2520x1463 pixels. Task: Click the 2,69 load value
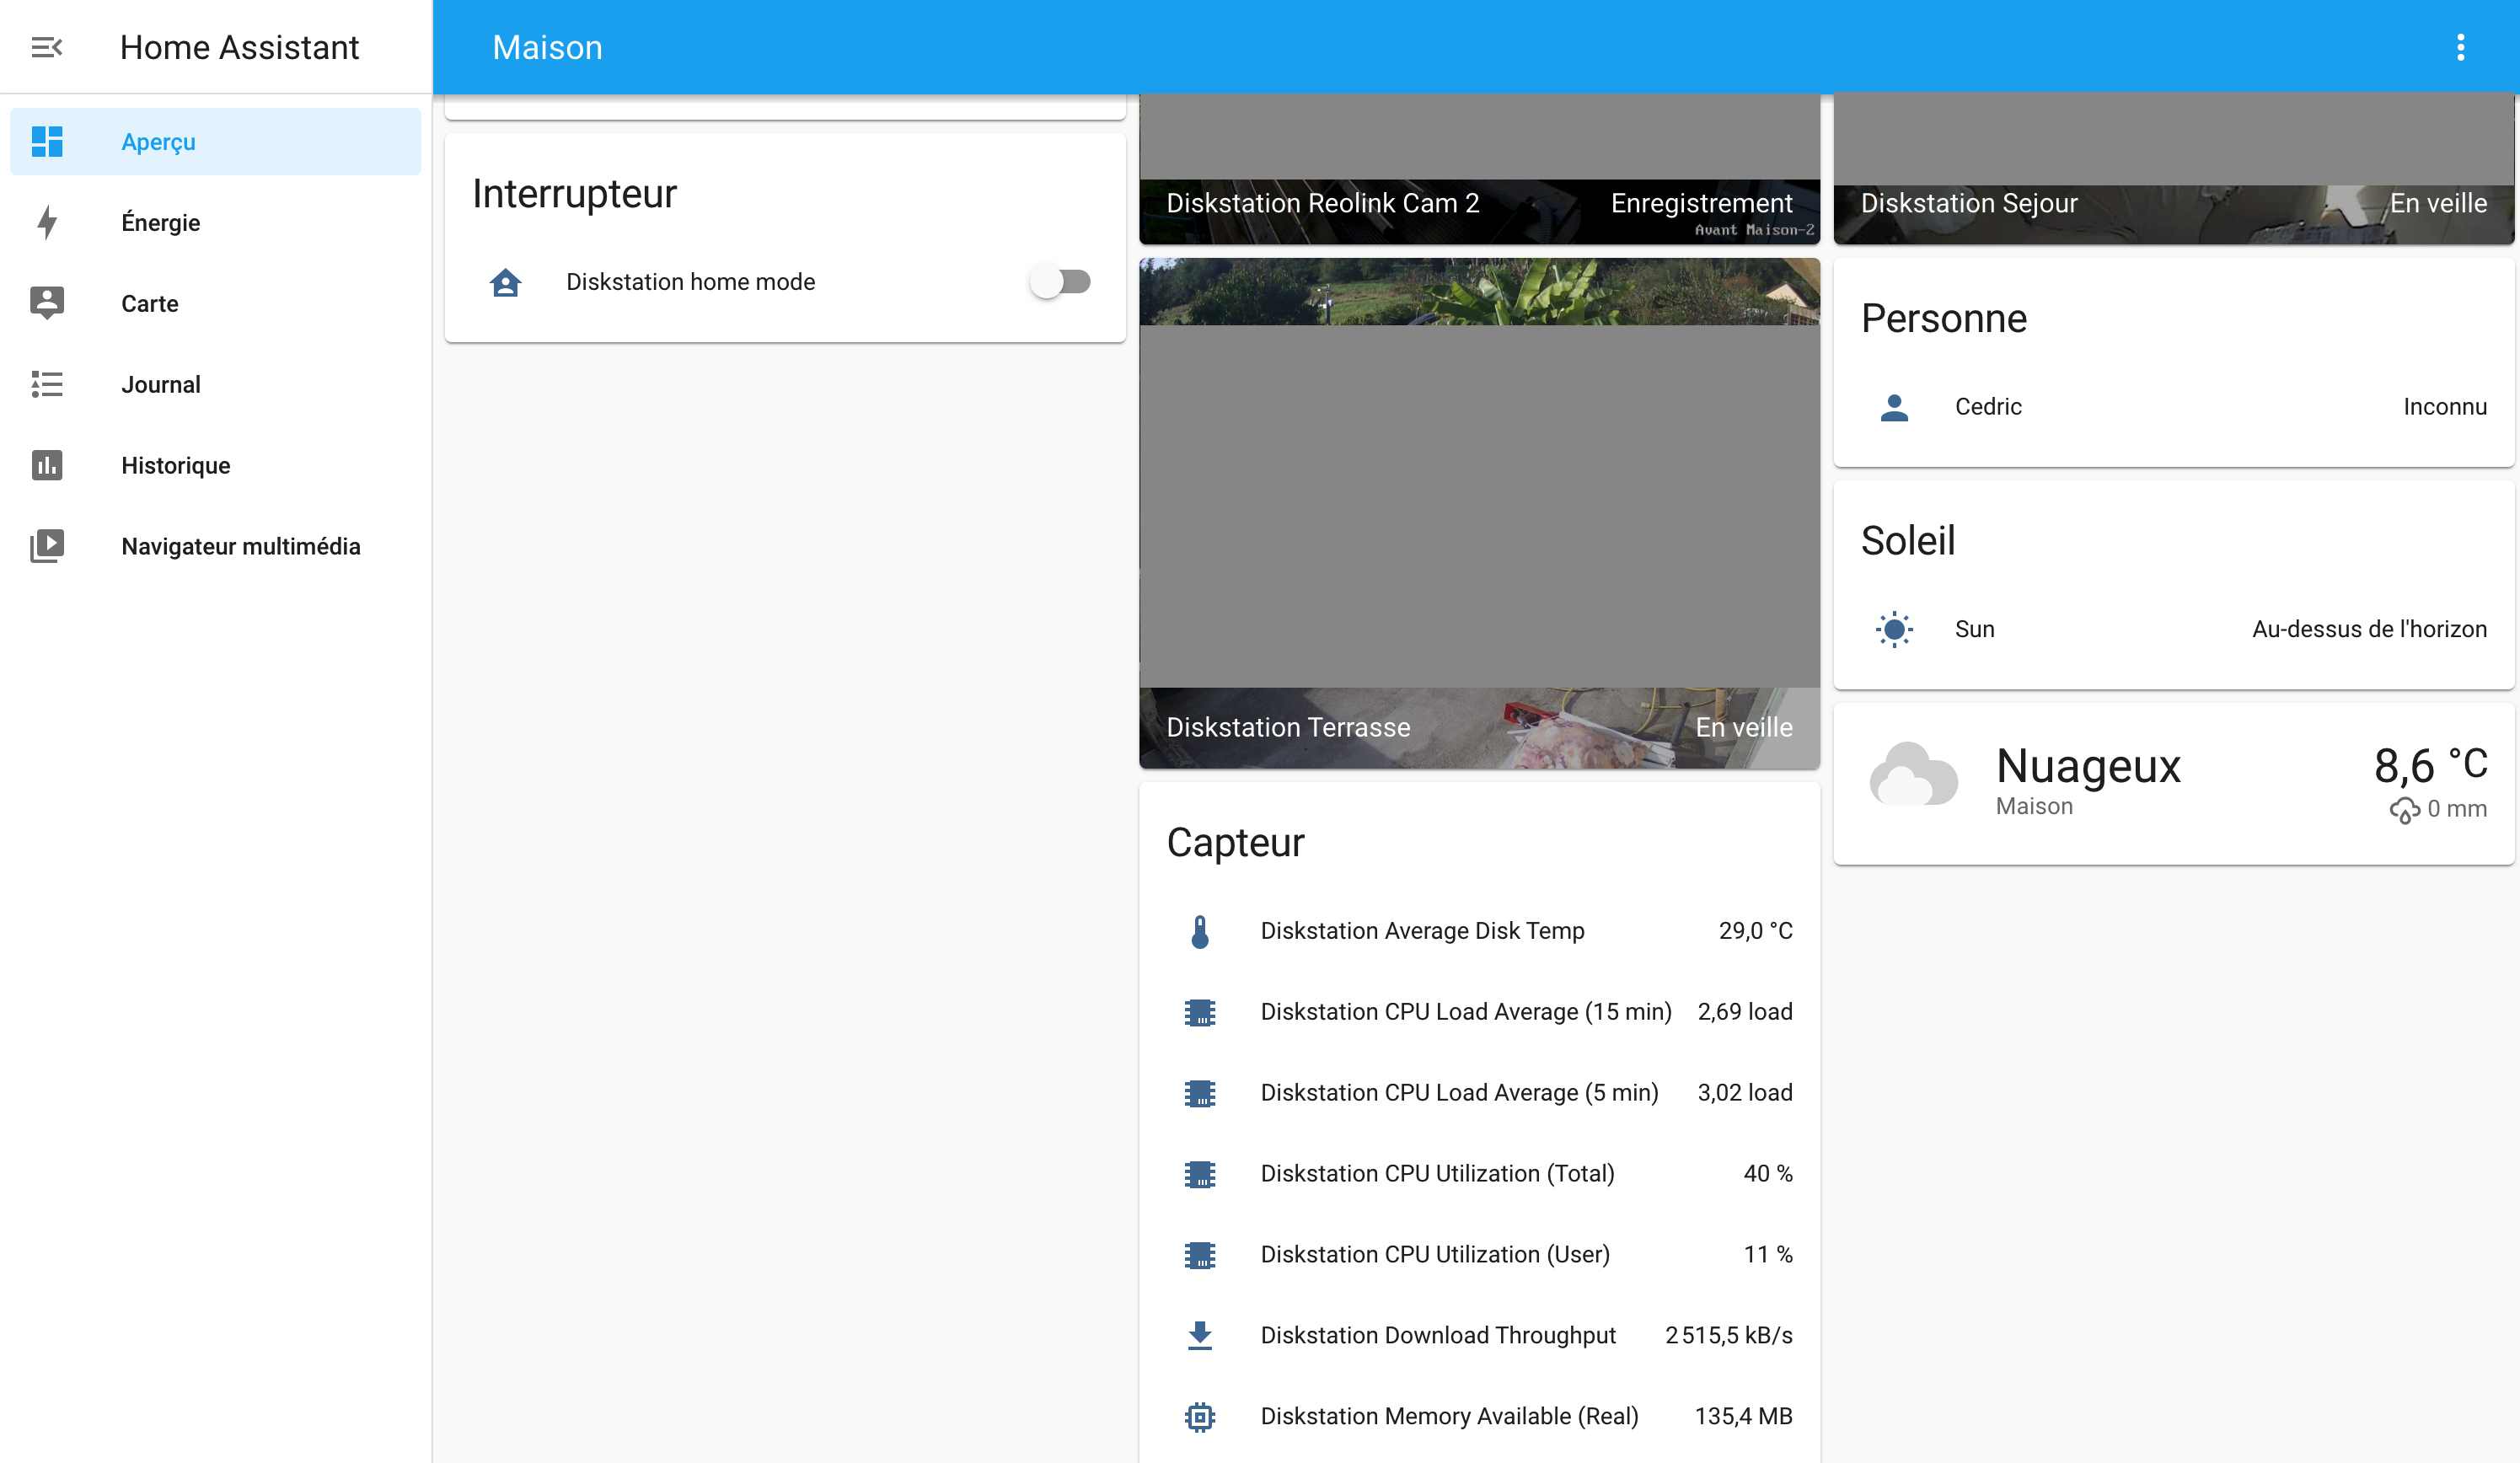(x=1745, y=1012)
